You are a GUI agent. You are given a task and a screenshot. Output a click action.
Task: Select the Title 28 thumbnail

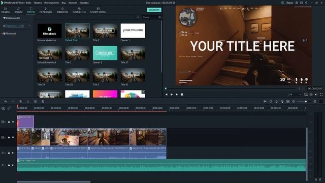pyautogui.click(x=77, y=75)
